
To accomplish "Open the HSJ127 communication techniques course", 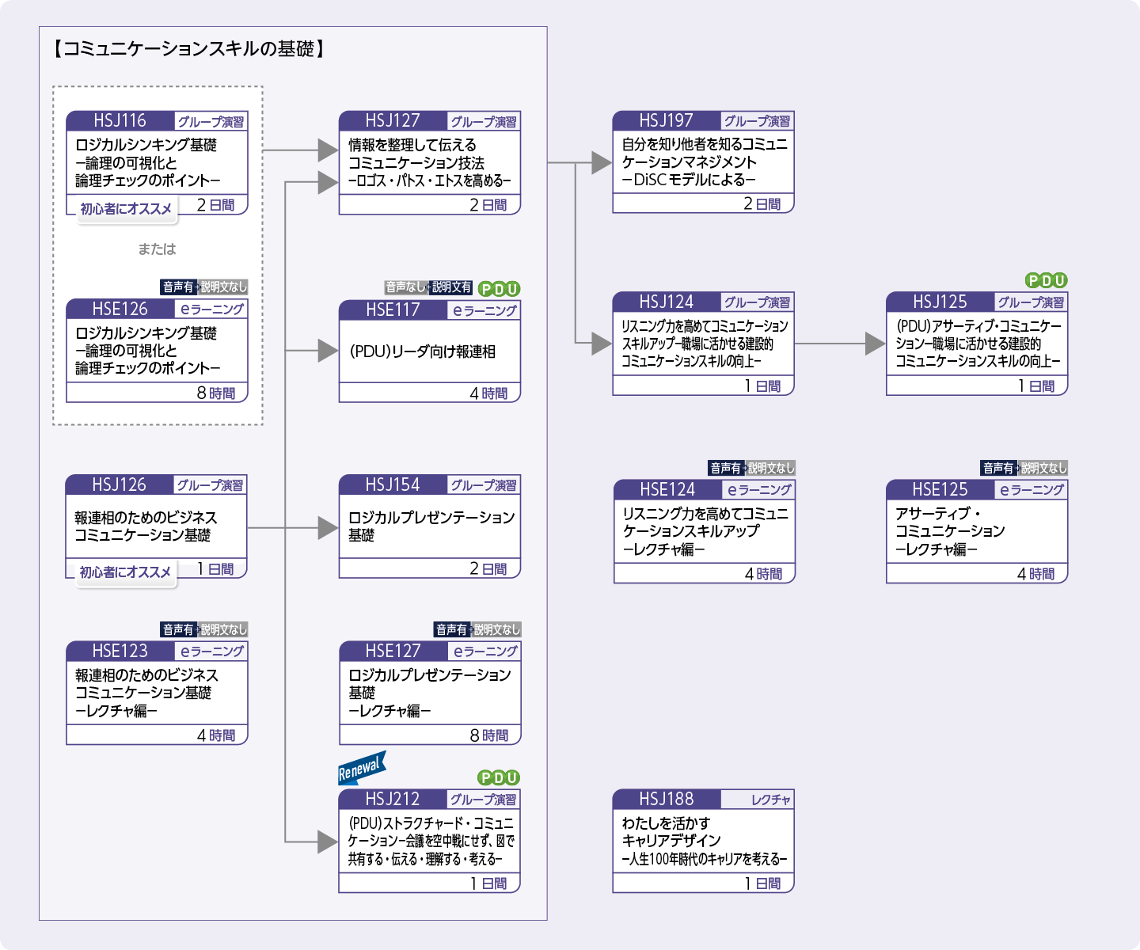I will coord(430,162).
